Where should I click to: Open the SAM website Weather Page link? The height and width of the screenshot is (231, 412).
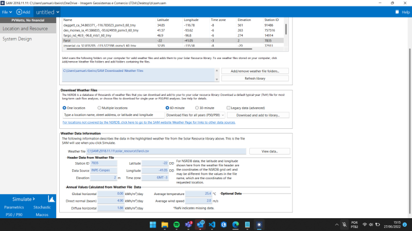pyautogui.click(x=149, y=123)
